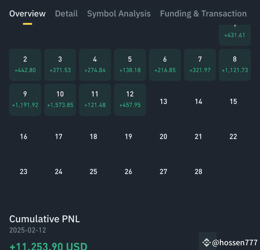This screenshot has width=260, height=250.
Task: Switch to the Detail tab
Action: click(66, 14)
